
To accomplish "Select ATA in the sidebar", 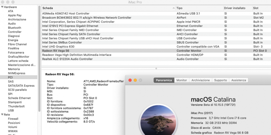I will (x=11, y=11).
